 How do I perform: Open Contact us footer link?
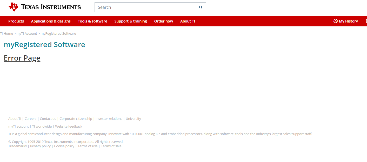point(48,119)
